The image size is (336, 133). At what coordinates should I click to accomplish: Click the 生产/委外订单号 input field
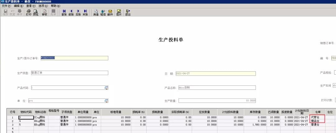pos(74,58)
